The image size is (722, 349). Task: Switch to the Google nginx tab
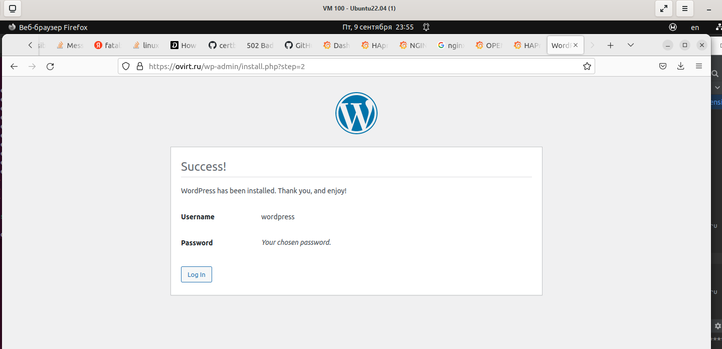point(451,45)
